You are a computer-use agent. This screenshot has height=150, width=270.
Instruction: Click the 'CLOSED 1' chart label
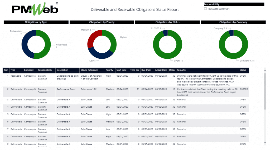pos(156,28)
